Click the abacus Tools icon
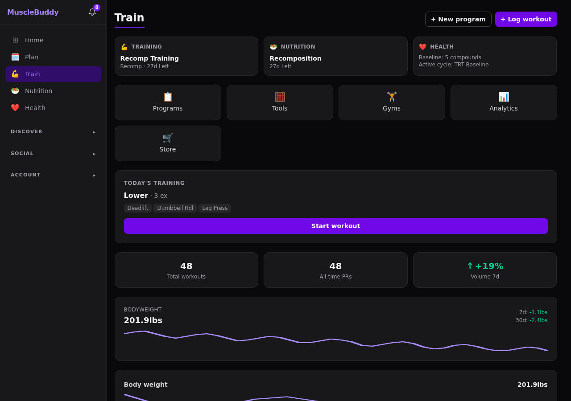Viewport: 571px width, 401px height. pos(280,97)
